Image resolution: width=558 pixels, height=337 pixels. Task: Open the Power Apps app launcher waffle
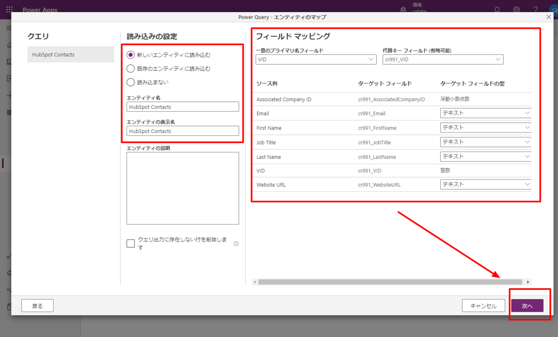tap(9, 9)
